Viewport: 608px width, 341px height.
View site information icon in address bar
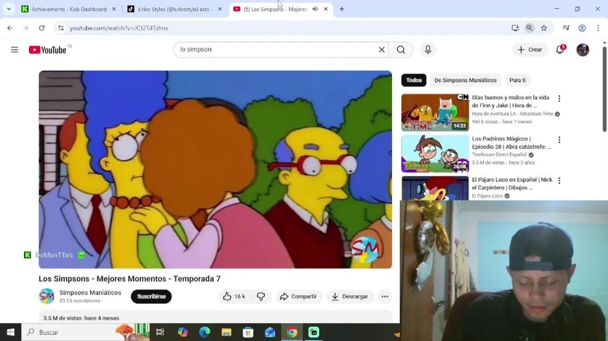61,28
